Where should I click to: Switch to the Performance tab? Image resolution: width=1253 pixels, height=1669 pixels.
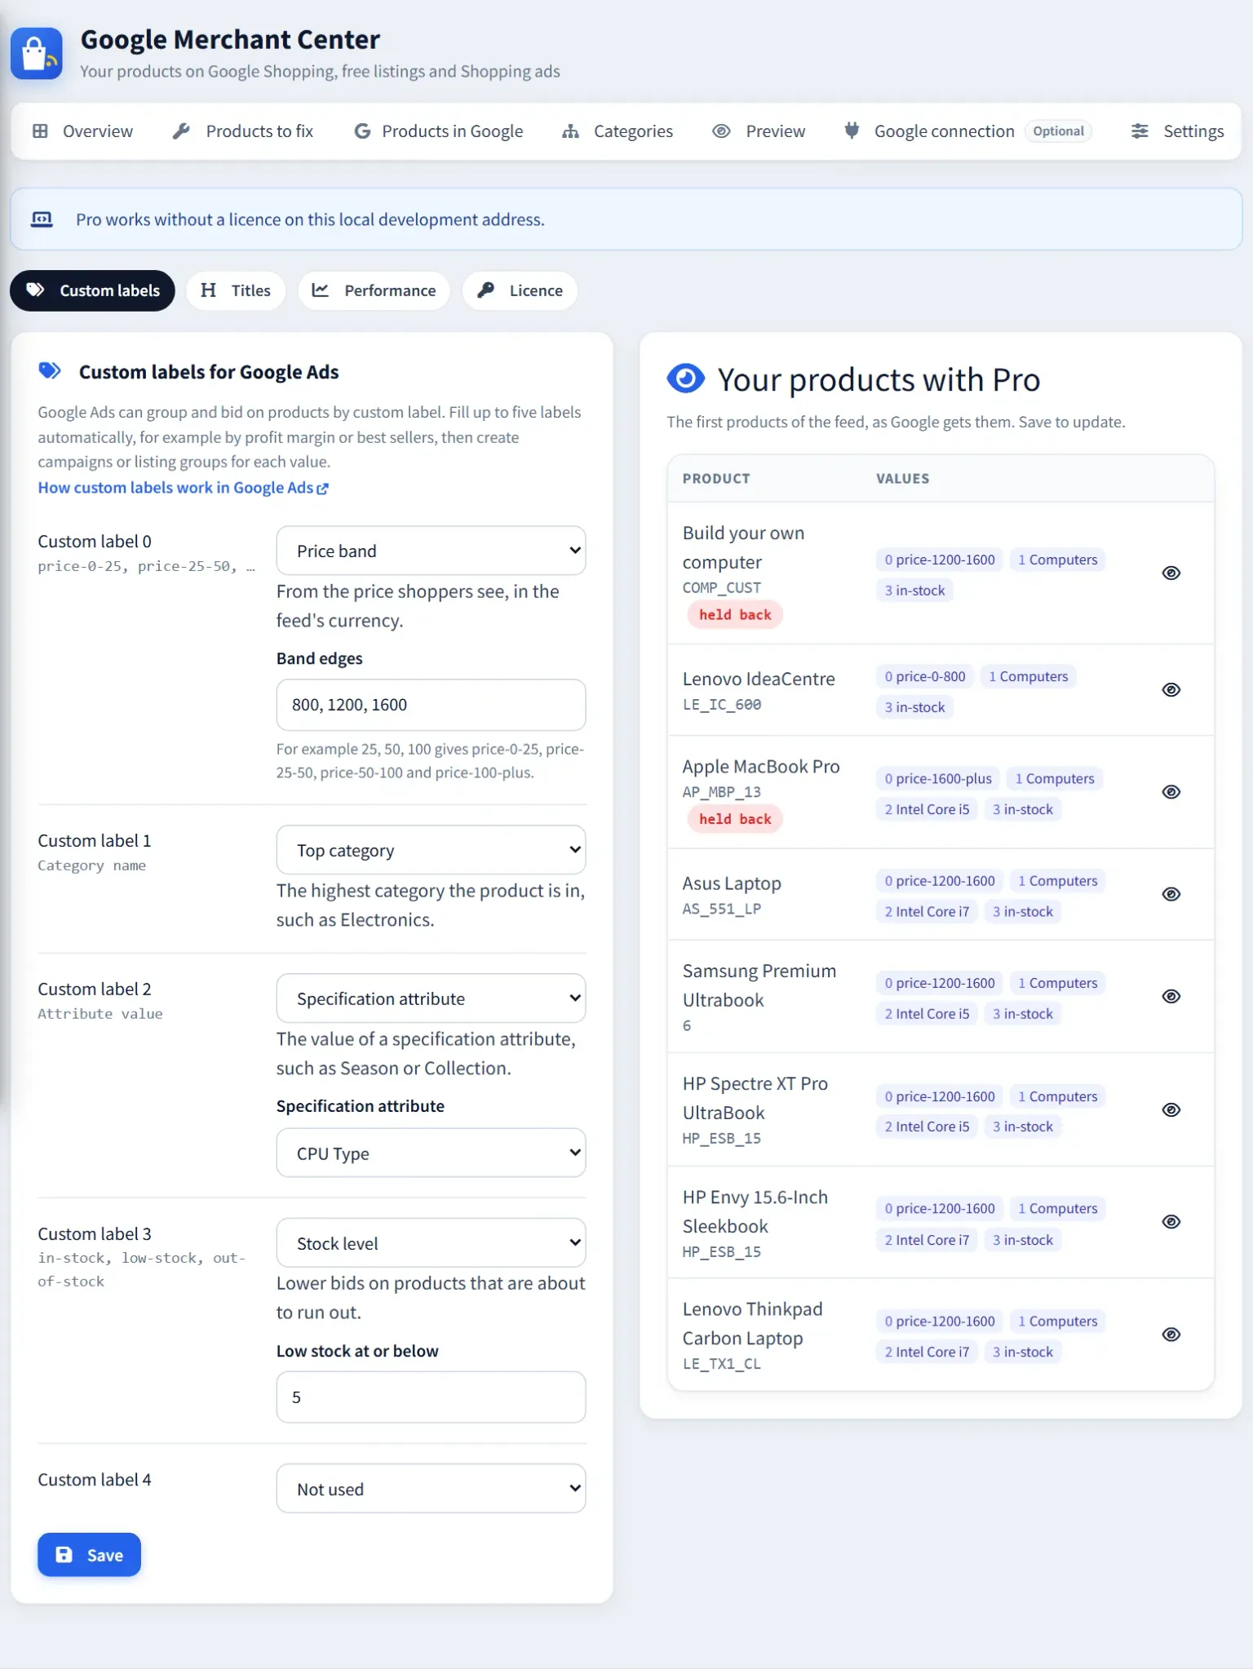pos(374,290)
